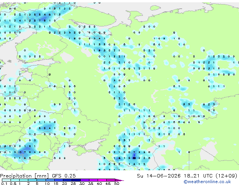The width and height of the screenshot is (239, 185).
Task: Click the 2–5 mm legend color swatch
Action: pos(32,180)
